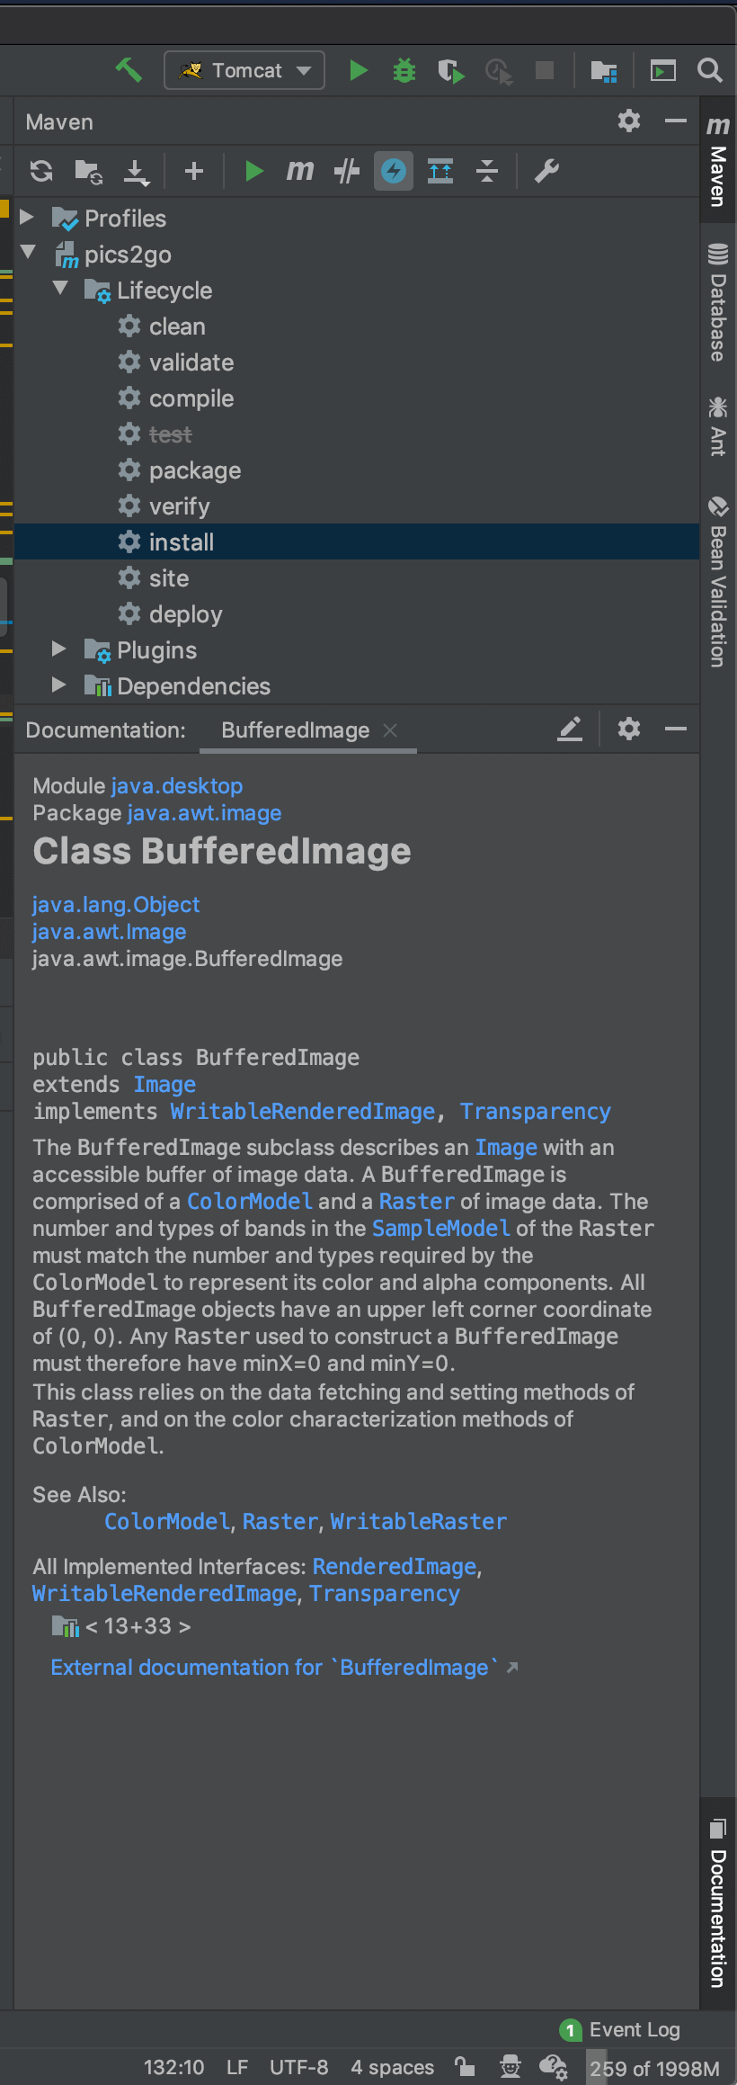This screenshot has width=737, height=2085.
Task: Open the Tomcat run configuration dropdown
Action: (244, 70)
